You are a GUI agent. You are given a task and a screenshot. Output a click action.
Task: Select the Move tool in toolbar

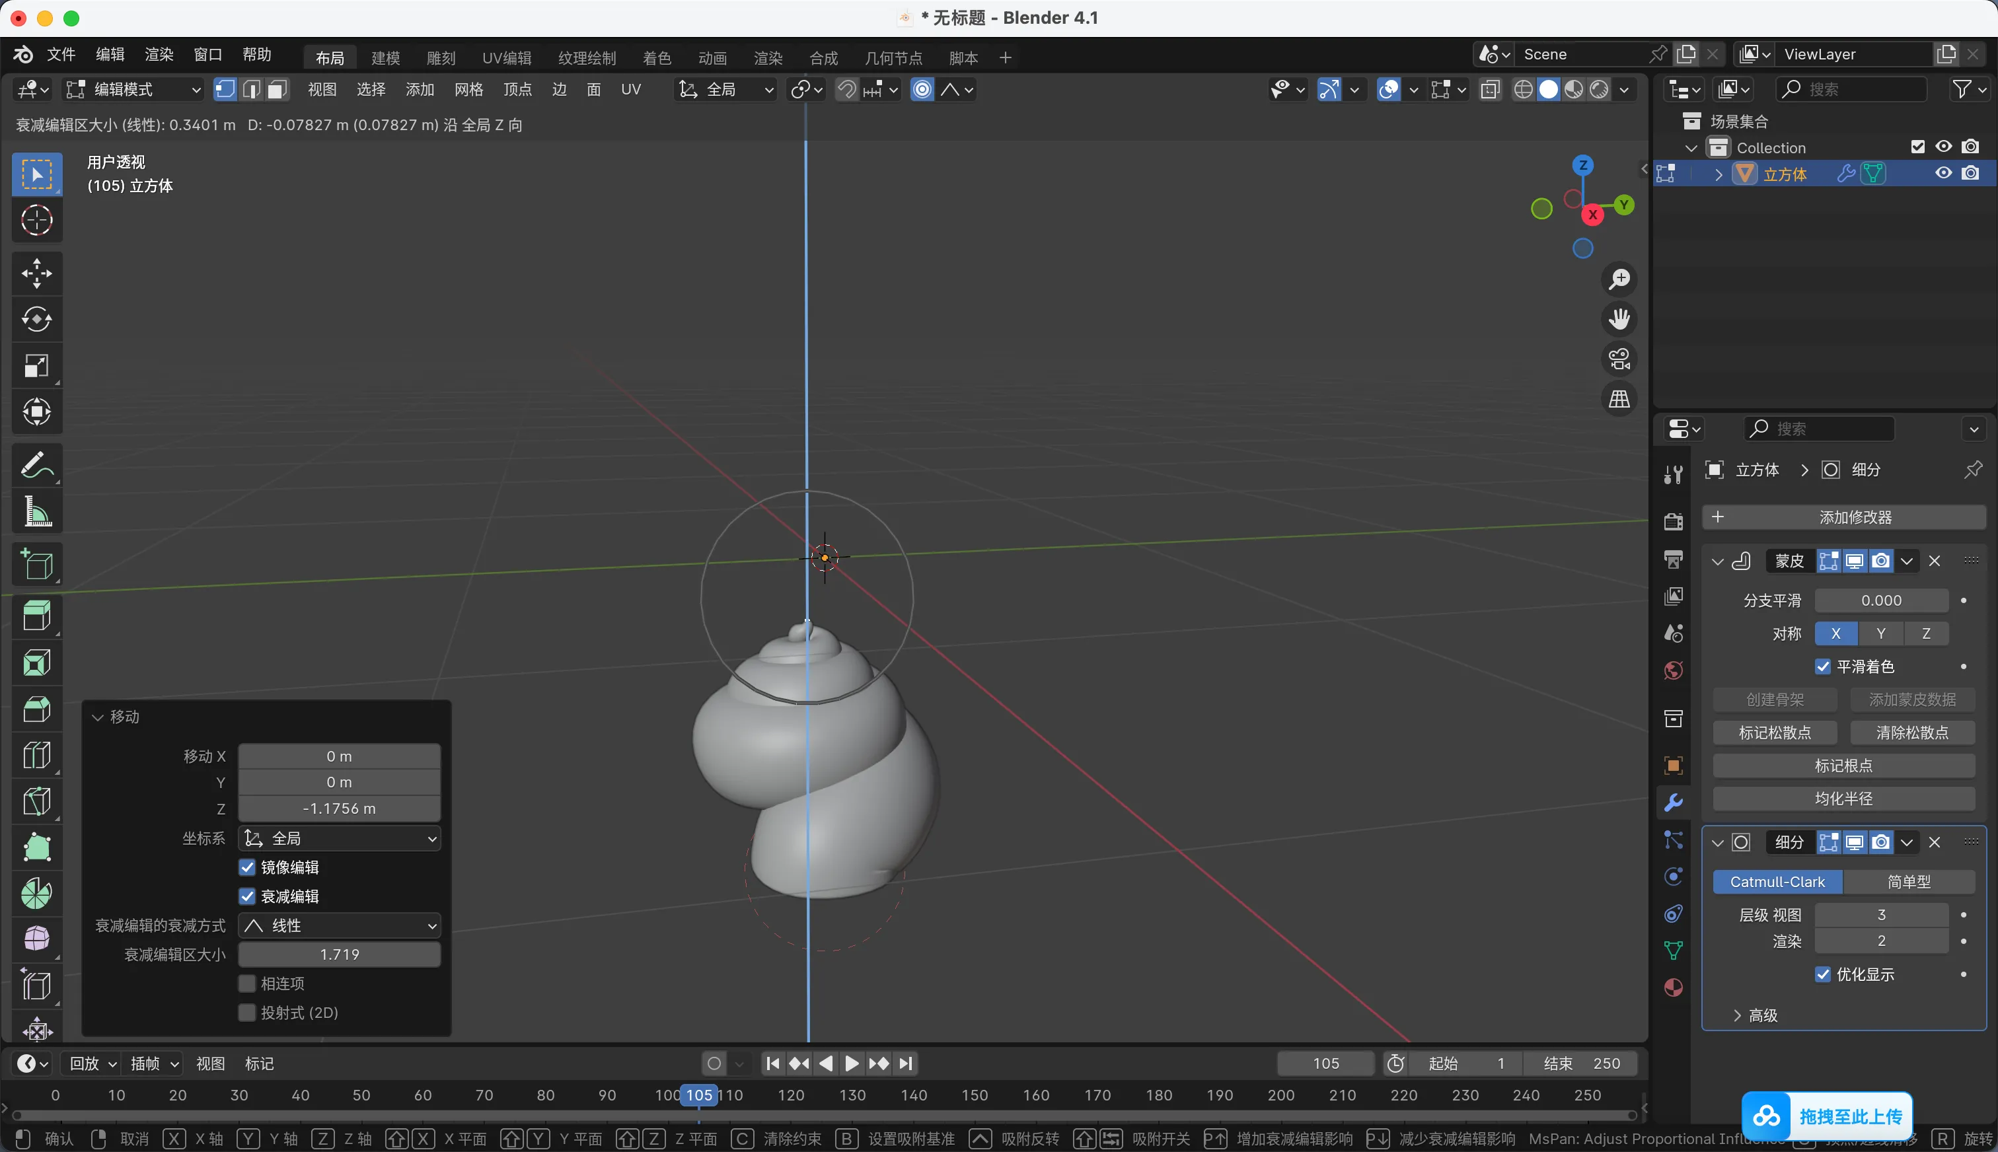36,273
